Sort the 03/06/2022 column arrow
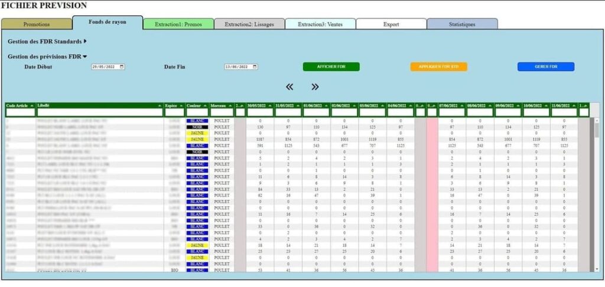This screenshot has height=287, width=605. tap(382, 105)
